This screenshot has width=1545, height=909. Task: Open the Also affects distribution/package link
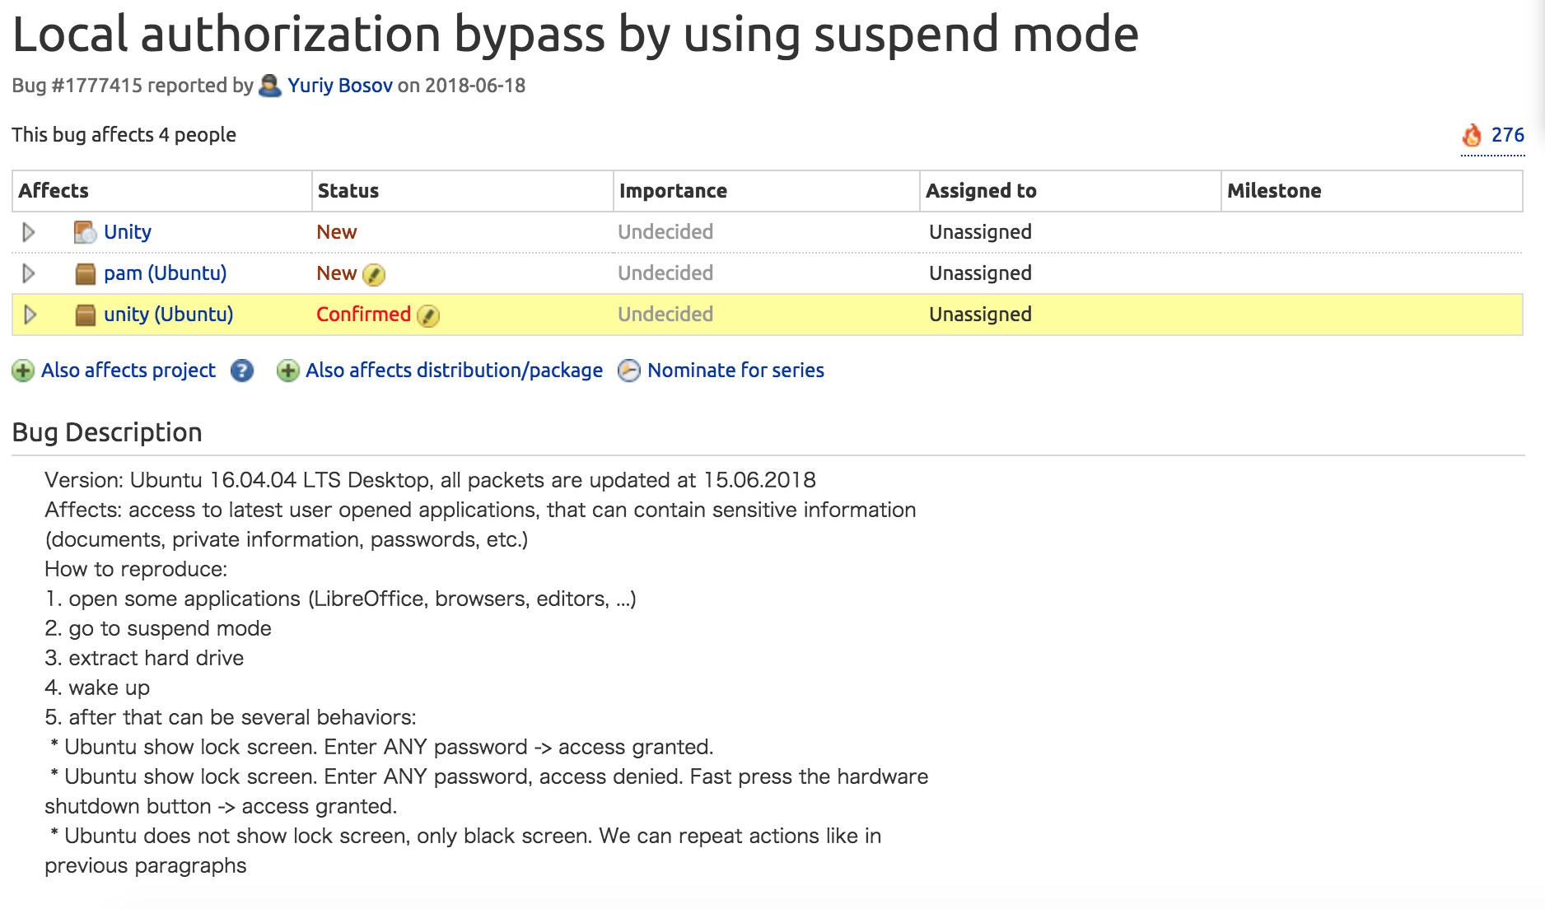coord(454,371)
